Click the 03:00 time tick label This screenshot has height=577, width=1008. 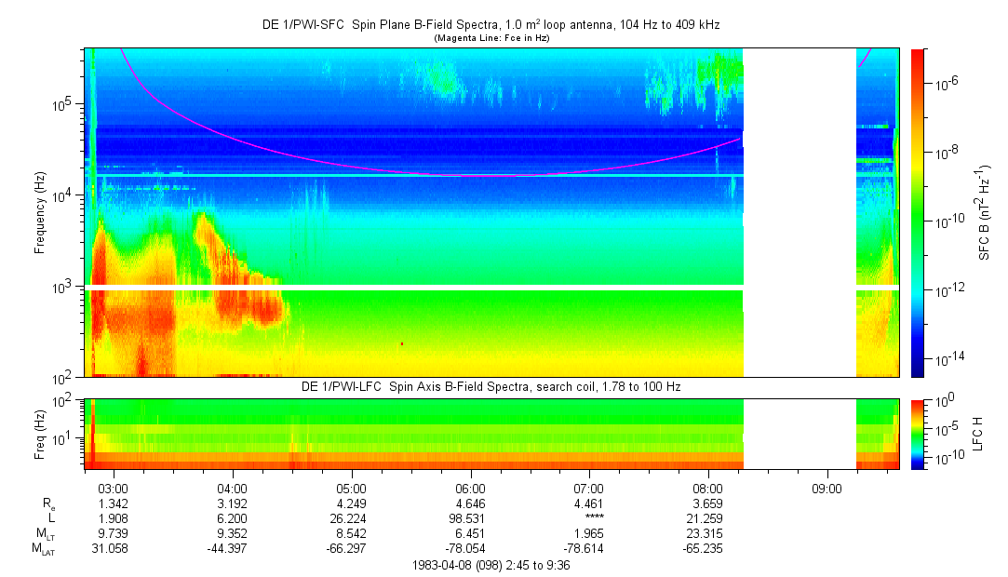114,489
